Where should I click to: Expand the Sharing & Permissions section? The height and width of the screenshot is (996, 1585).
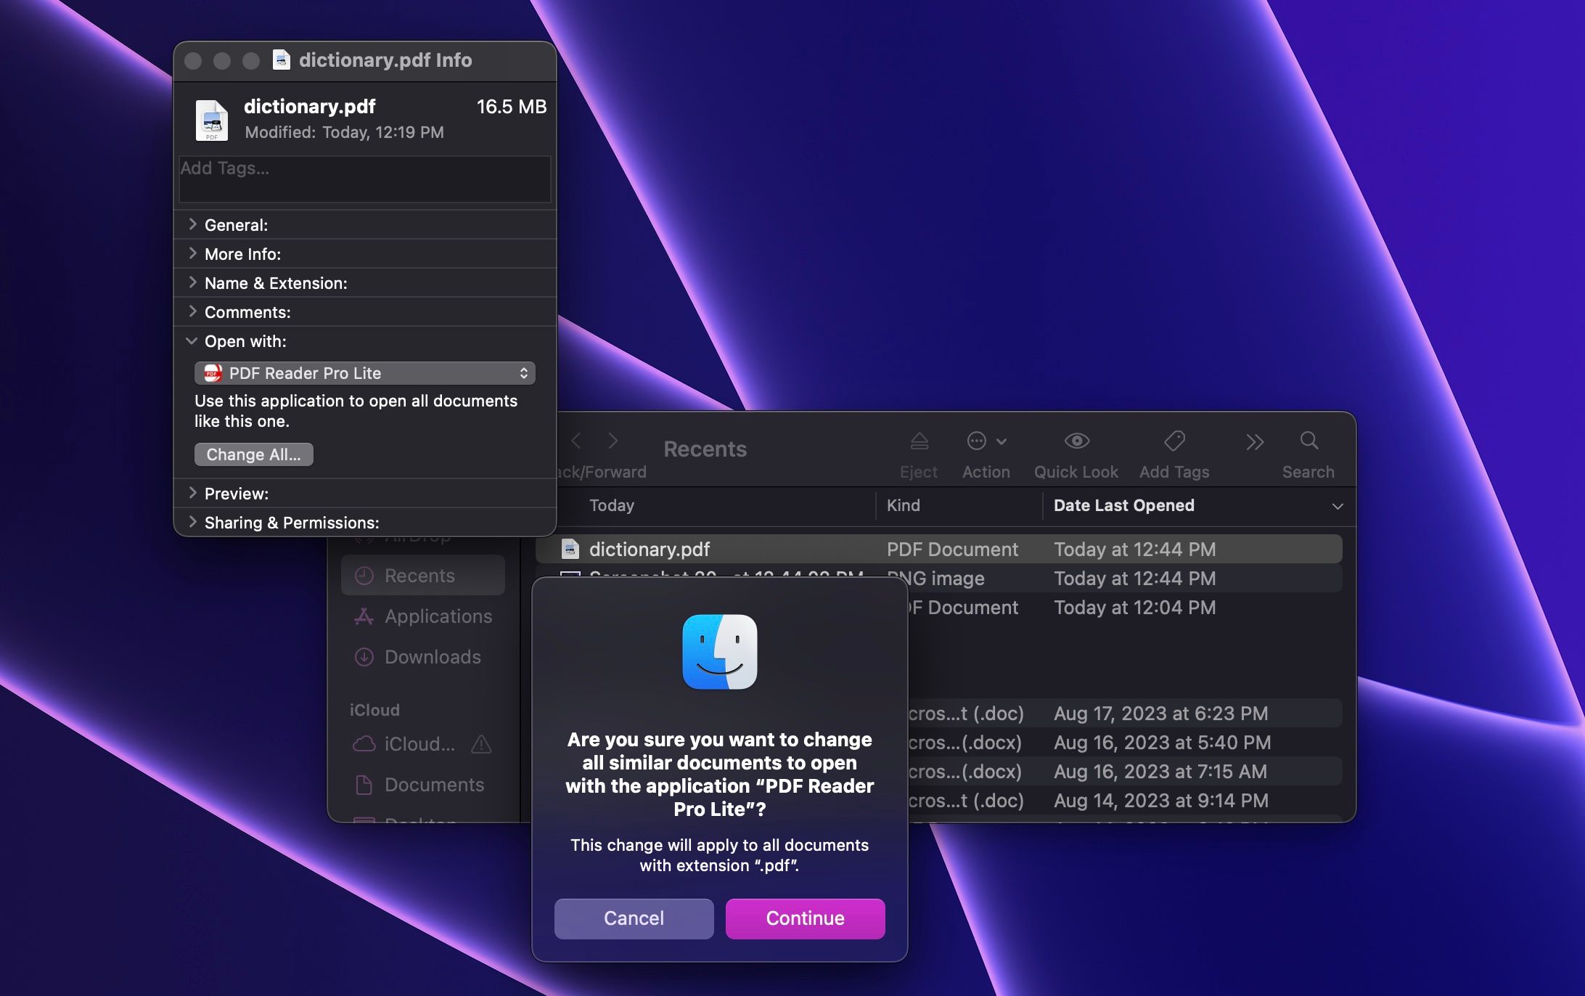pos(193,522)
